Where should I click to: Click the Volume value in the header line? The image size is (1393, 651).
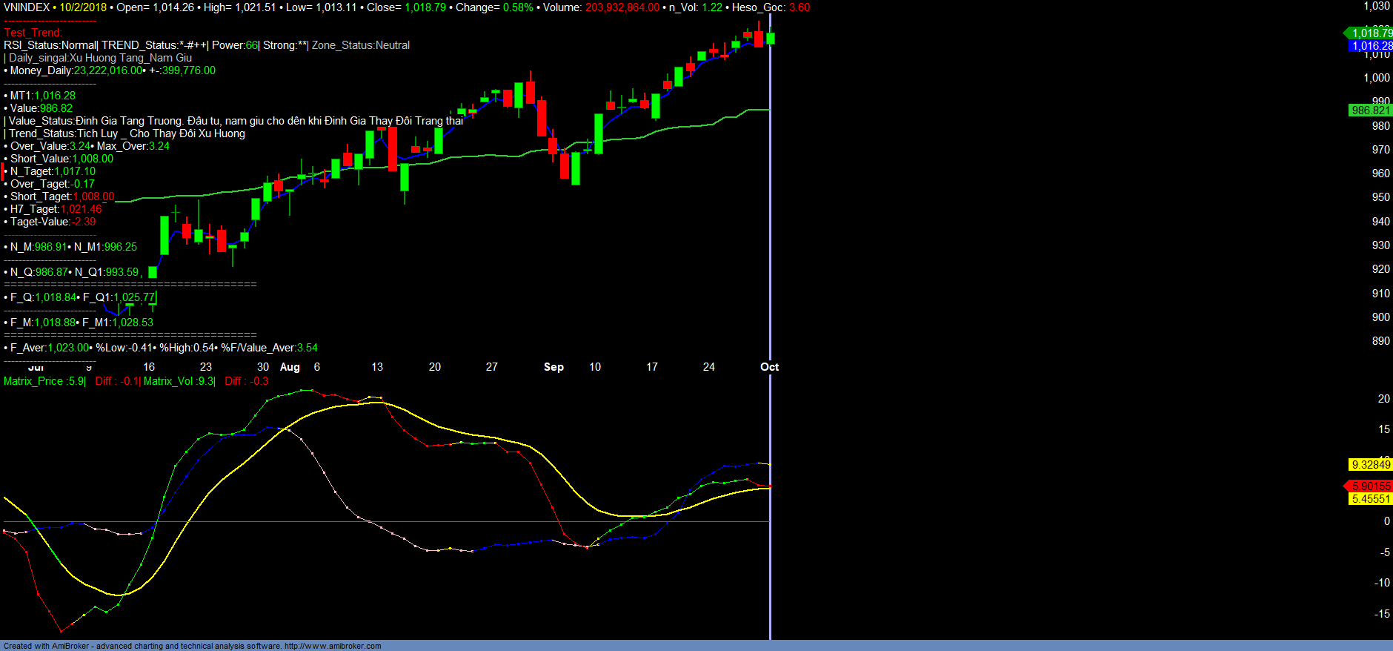coord(622,7)
